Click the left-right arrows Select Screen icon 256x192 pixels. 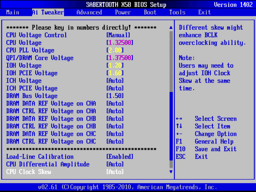tap(179, 118)
